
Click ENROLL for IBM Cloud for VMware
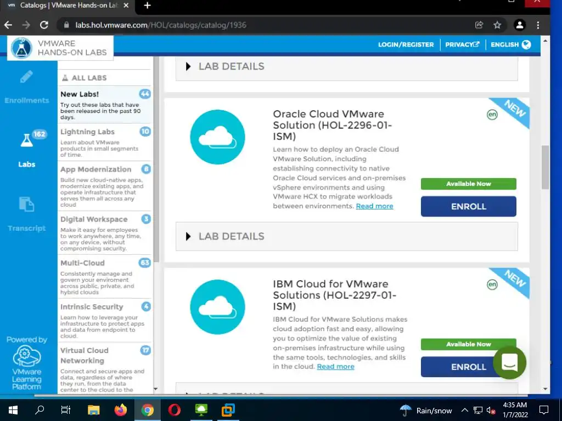tap(469, 367)
